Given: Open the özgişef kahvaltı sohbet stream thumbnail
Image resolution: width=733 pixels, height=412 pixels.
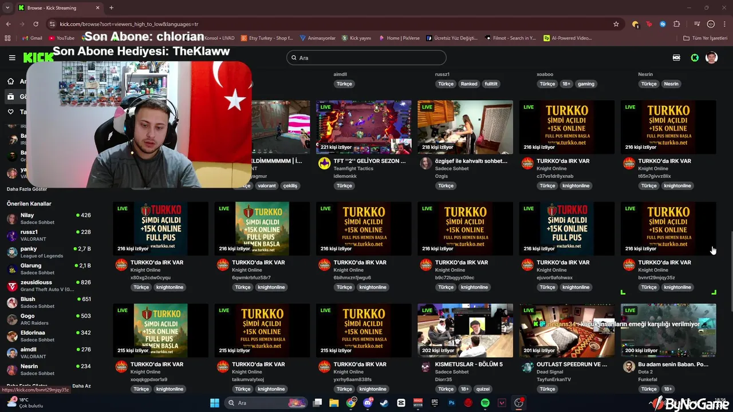Looking at the screenshot, I should [465, 127].
